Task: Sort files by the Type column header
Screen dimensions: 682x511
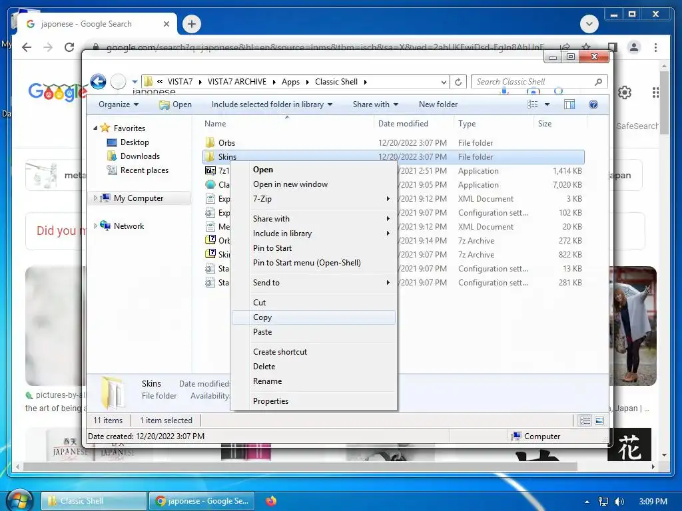Action: [x=494, y=124]
